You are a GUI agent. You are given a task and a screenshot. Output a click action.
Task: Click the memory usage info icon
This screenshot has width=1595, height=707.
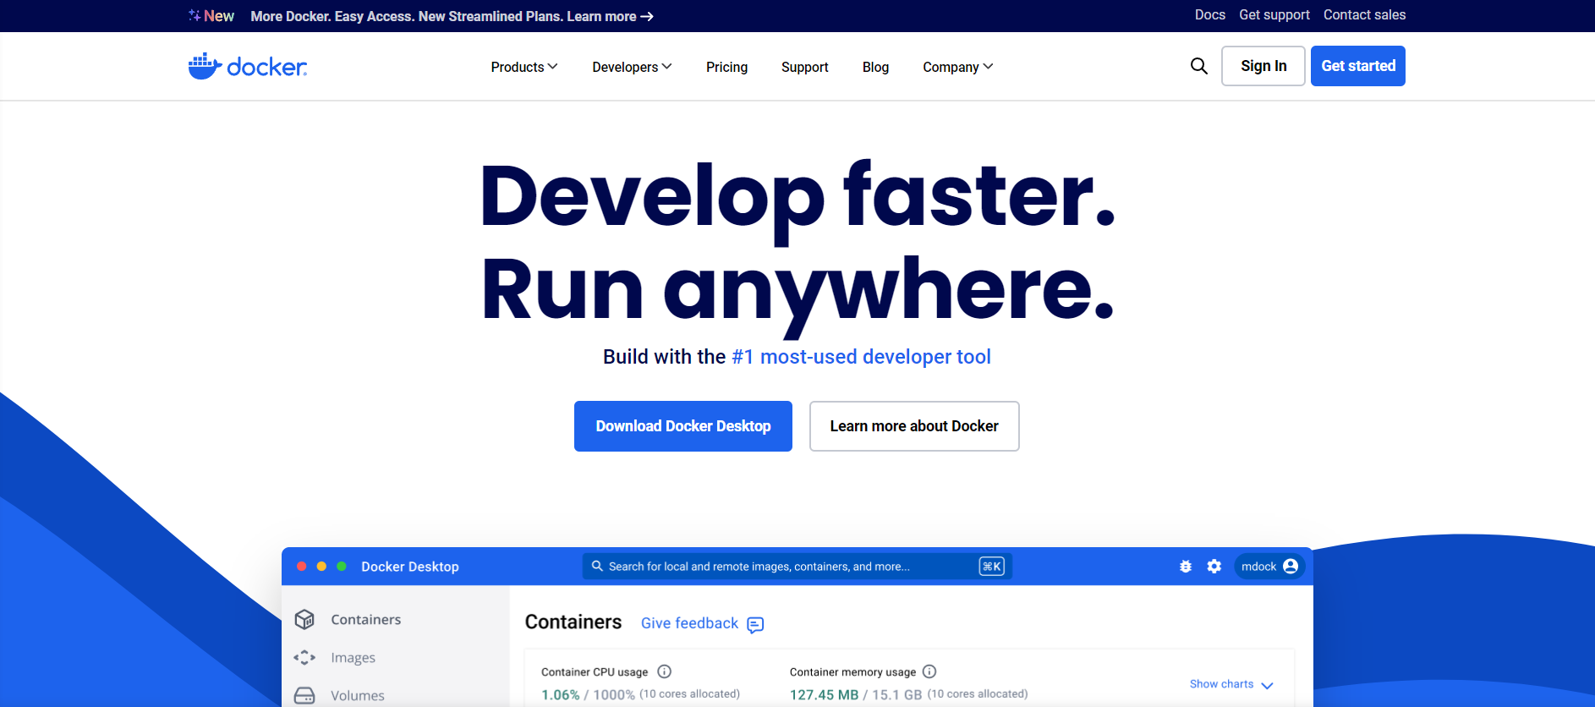pyautogui.click(x=929, y=671)
